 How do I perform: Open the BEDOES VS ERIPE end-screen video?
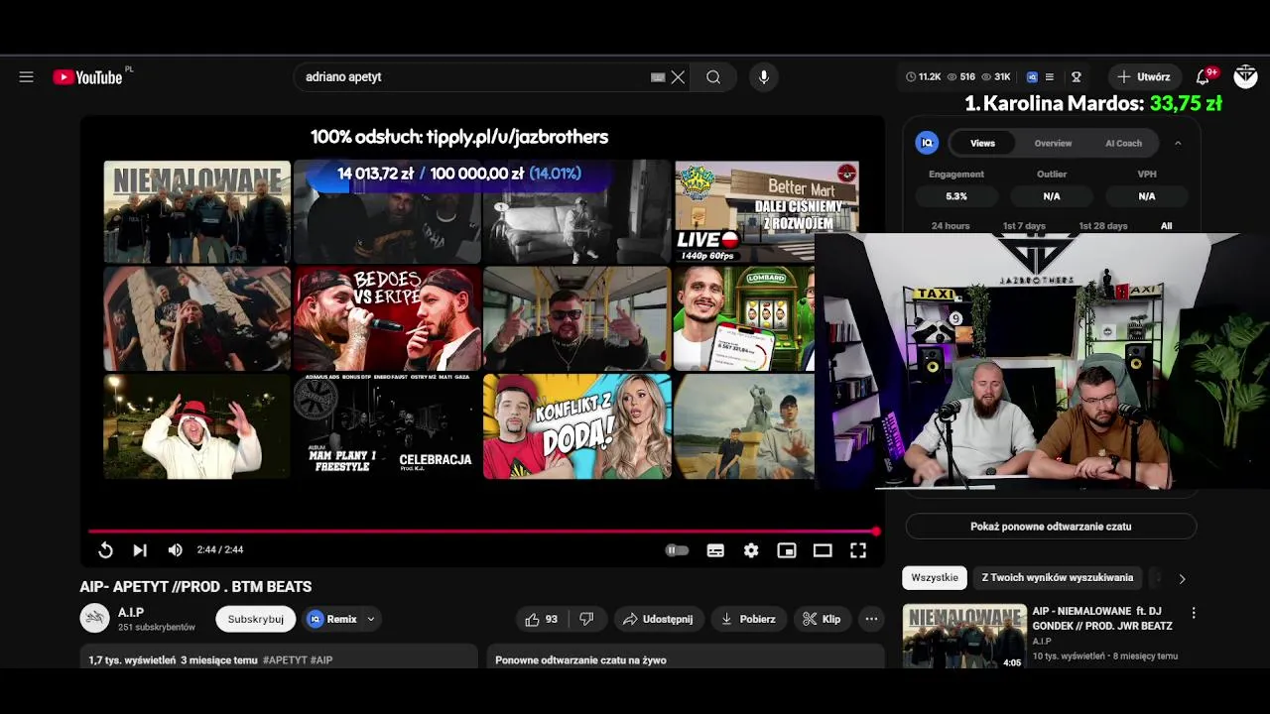tap(387, 319)
